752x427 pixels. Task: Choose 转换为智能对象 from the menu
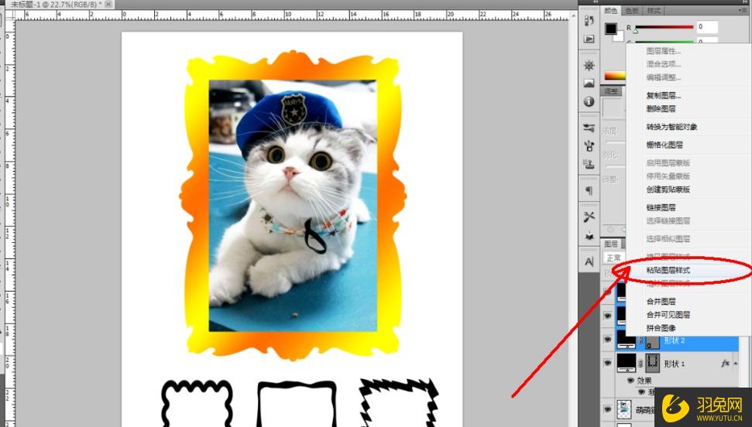[x=671, y=127]
